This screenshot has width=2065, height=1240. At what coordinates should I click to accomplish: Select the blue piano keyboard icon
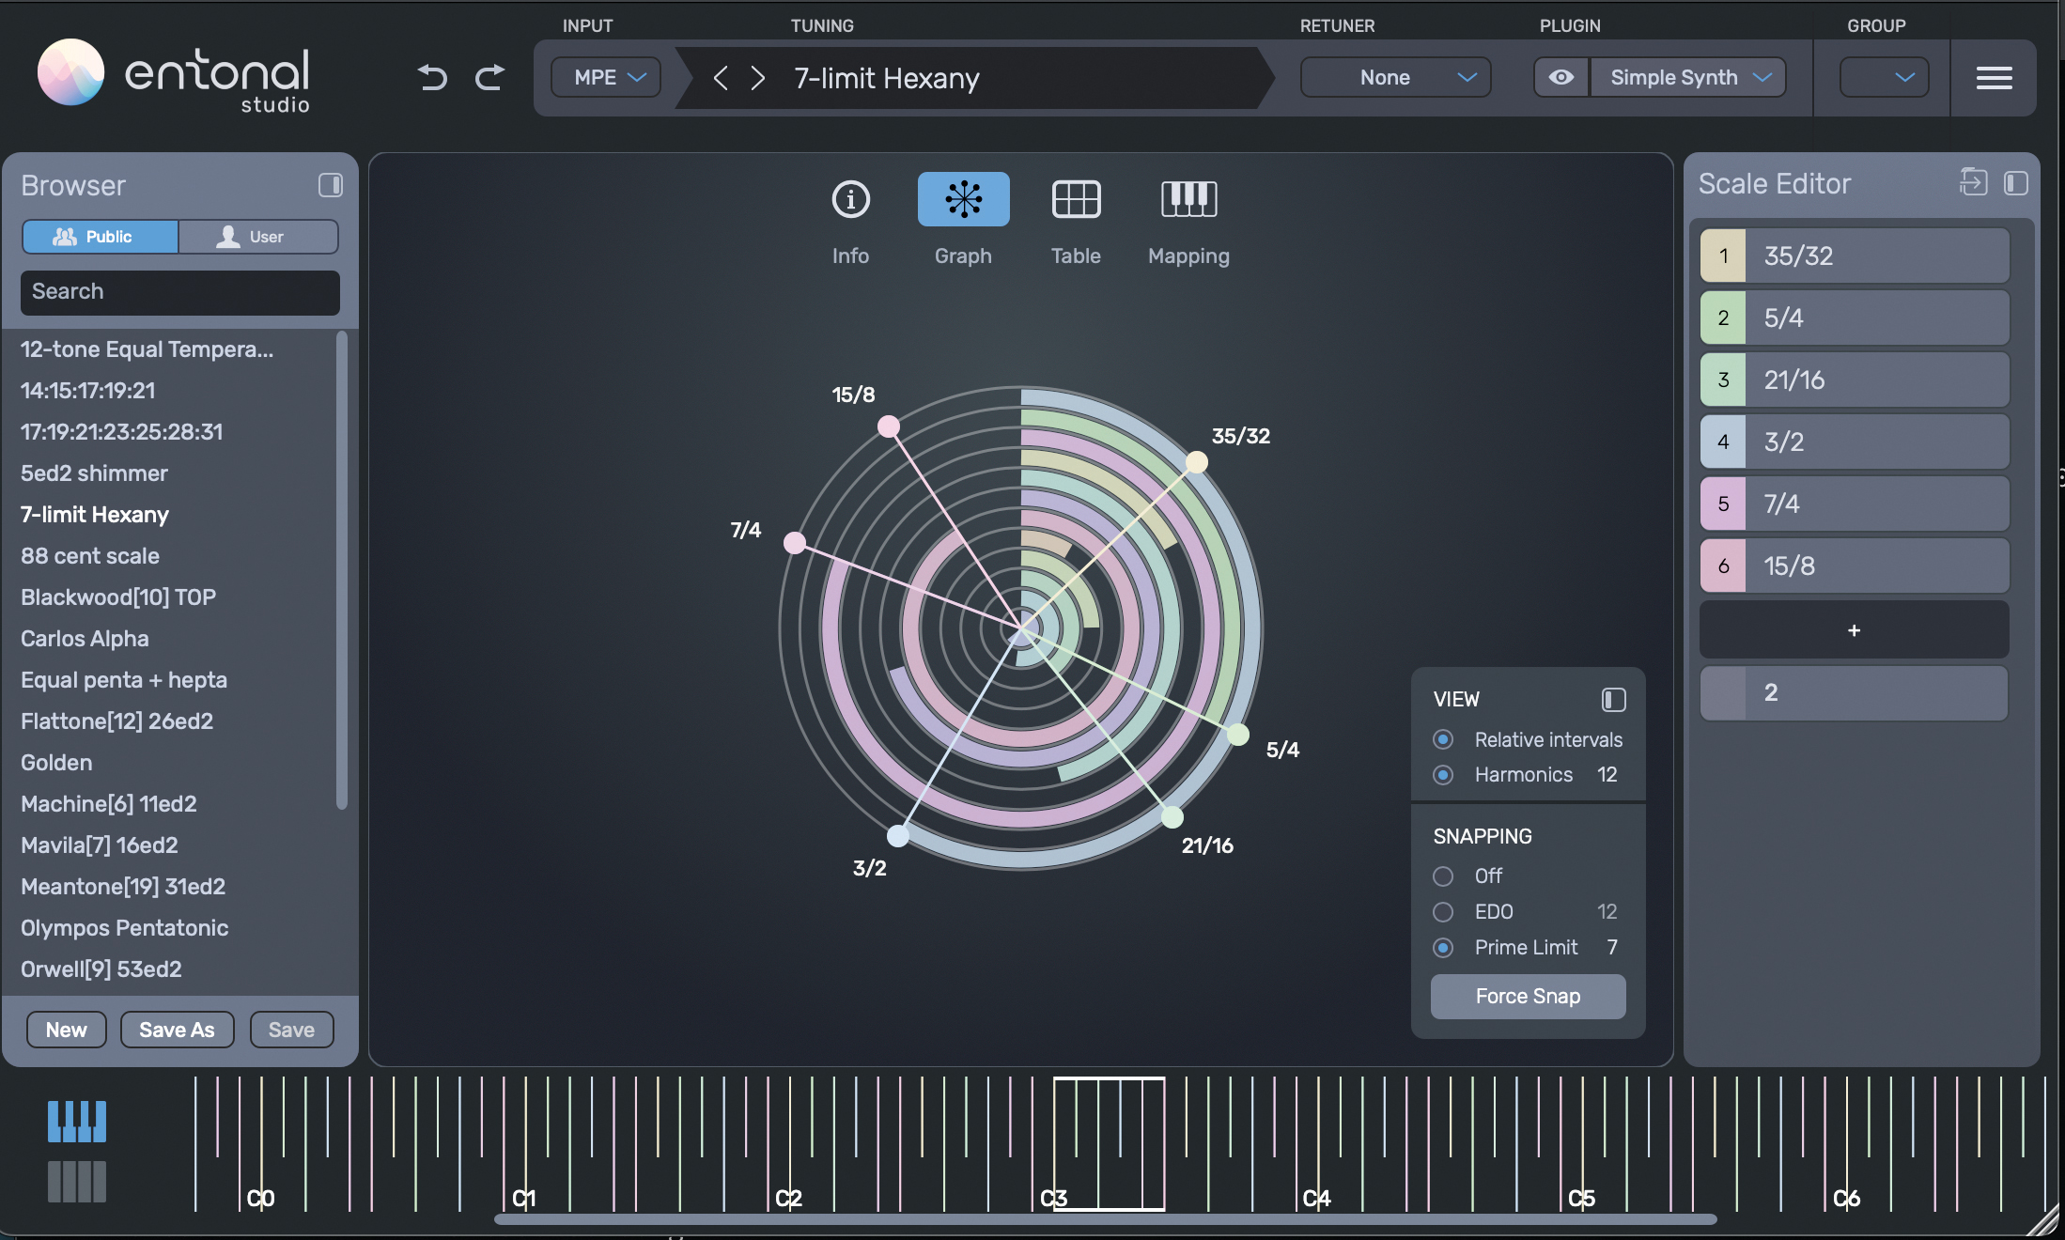click(77, 1122)
